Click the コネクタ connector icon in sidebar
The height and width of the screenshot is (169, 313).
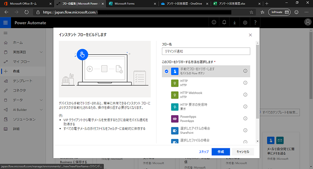[x=6, y=91]
